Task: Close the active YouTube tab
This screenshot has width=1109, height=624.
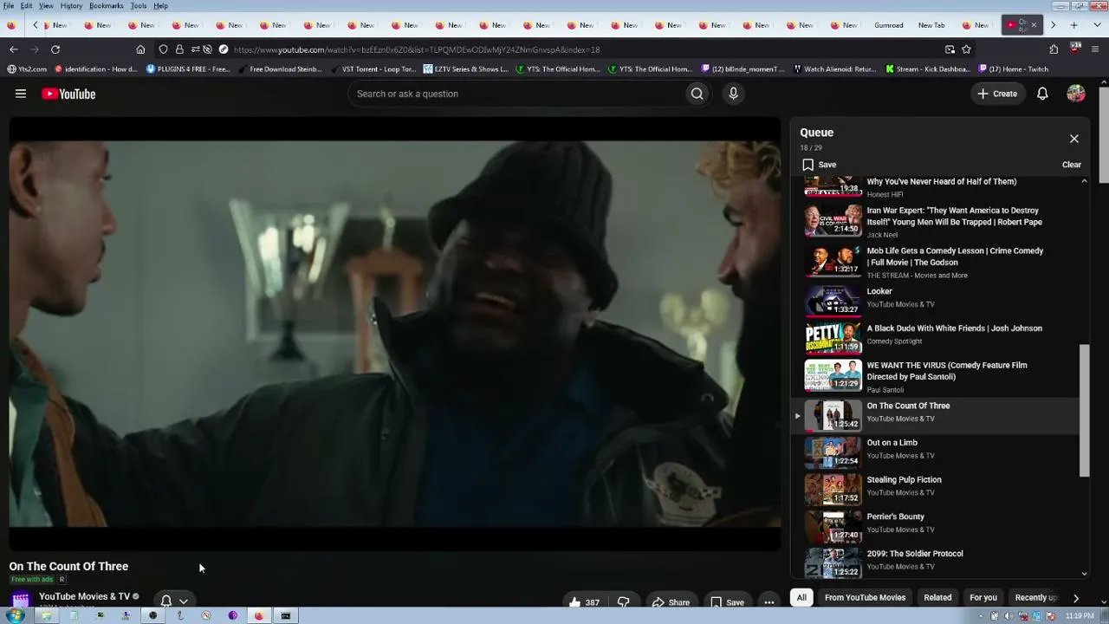Action: coord(1033,25)
